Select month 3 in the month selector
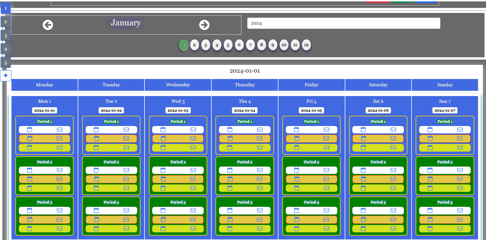The height and width of the screenshot is (240, 486). tap(205, 45)
